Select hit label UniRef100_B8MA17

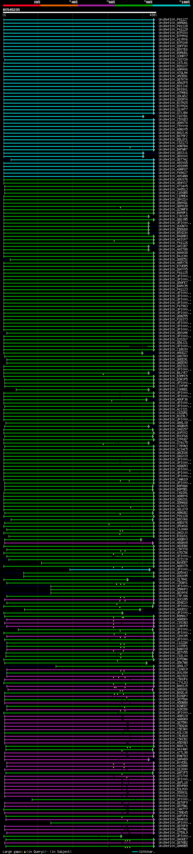pos(173,616)
